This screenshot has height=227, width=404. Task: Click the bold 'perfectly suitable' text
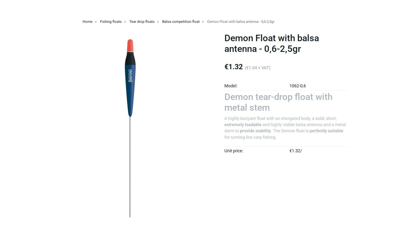(x=326, y=131)
